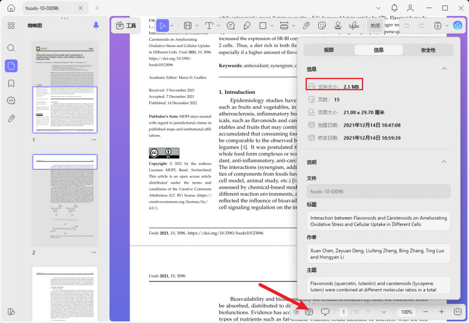Open the comments panel in sidebar
This screenshot has width=469, height=323.
pos(11,101)
